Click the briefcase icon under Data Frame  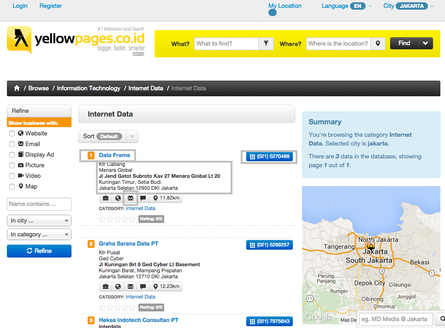[x=106, y=198]
